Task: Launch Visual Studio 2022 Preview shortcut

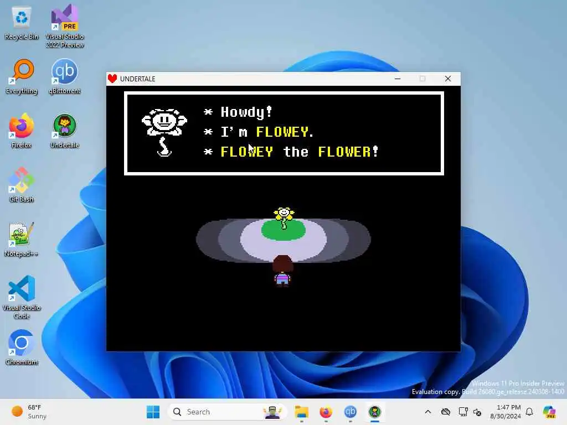Action: coord(64,26)
